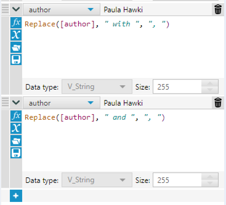Image resolution: width=226 pixels, height=205 pixels.
Task: Click the fx functions icon in first expression
Action: click(x=16, y=23)
